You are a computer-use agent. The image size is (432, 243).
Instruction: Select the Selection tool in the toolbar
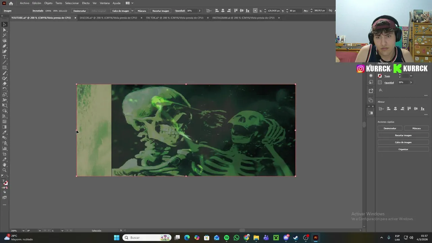click(4, 24)
